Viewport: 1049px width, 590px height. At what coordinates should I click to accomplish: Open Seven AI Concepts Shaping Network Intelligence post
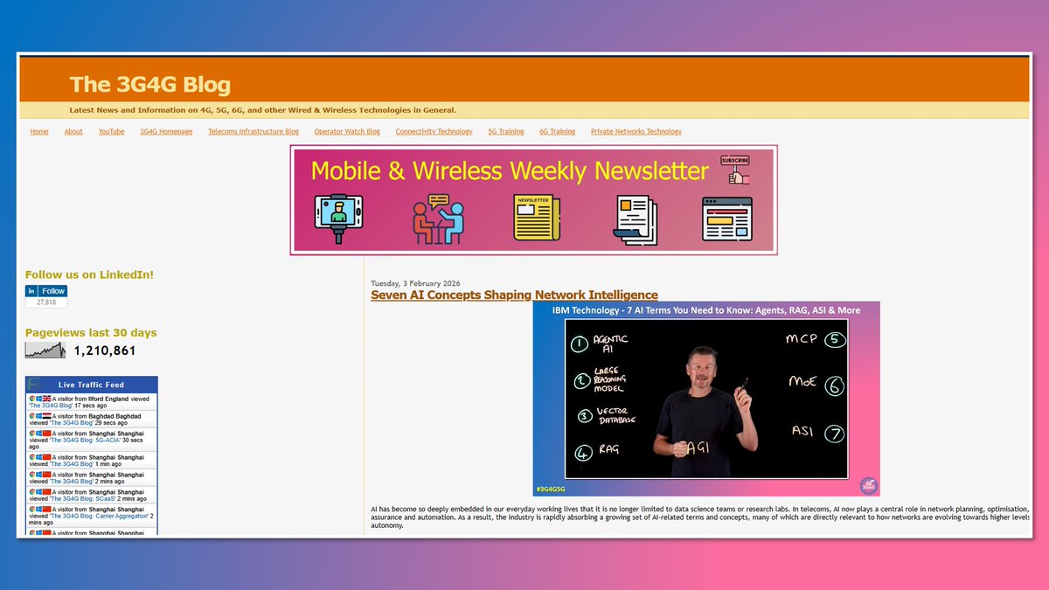tap(514, 295)
